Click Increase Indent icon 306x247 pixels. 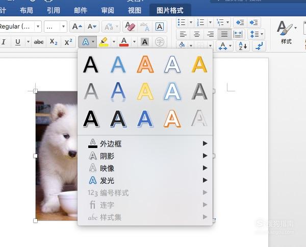tap(253, 22)
